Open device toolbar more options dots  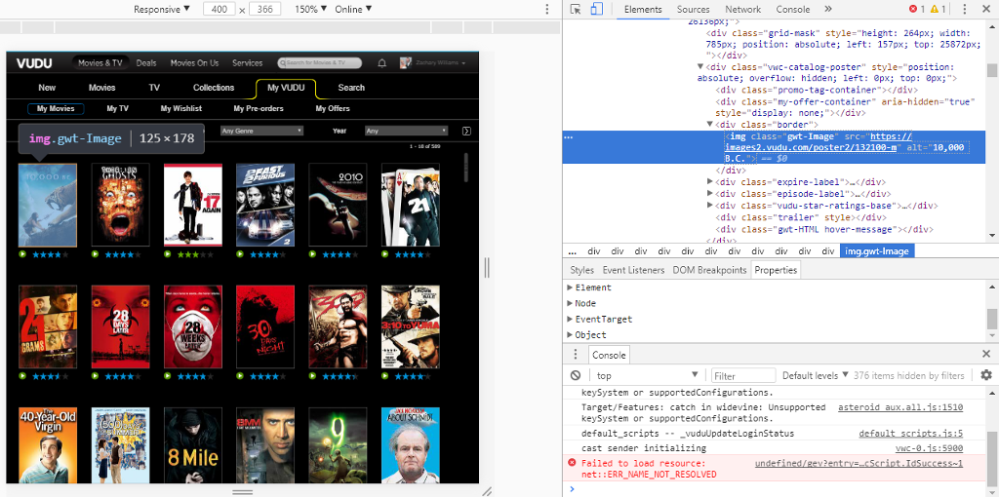click(546, 9)
